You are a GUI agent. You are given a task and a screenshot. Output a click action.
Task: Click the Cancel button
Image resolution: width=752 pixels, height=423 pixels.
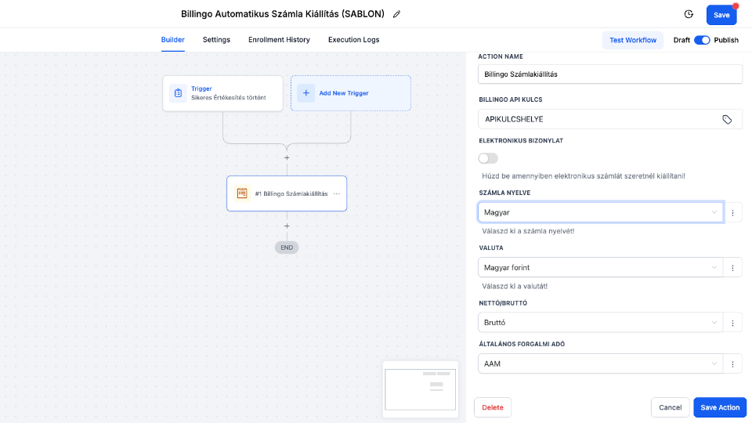pyautogui.click(x=670, y=407)
